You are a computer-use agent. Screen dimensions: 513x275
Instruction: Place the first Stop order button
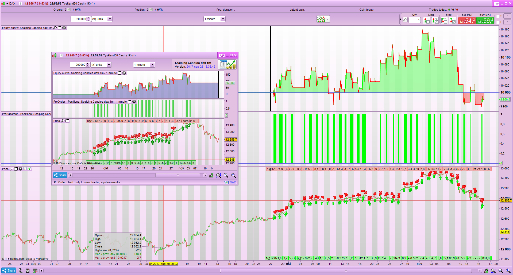tap(444, 20)
